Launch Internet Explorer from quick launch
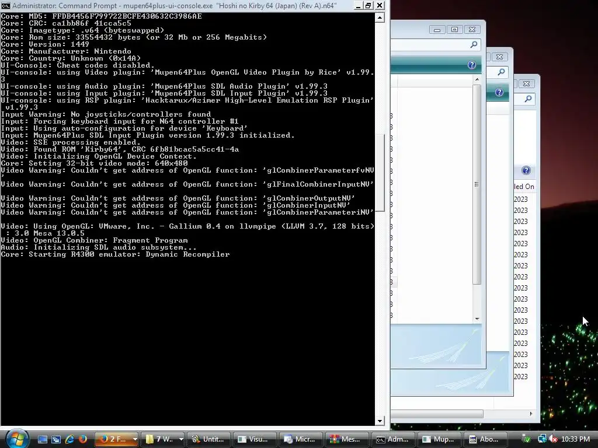598x448 pixels. [x=69, y=439]
